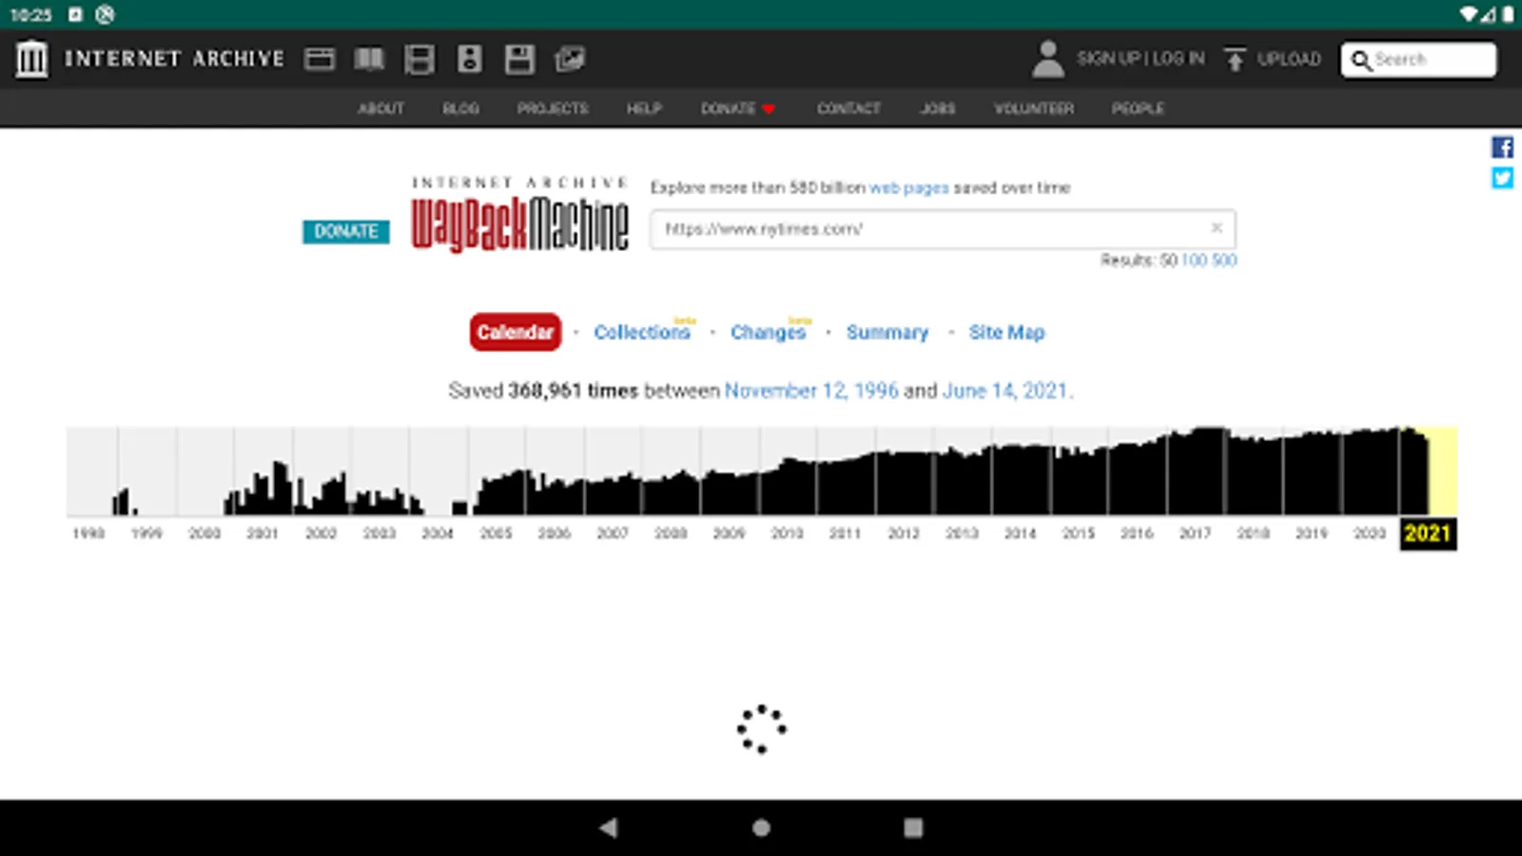Open the JOBS menu item
Screen dimensions: 1522x856
(x=937, y=108)
